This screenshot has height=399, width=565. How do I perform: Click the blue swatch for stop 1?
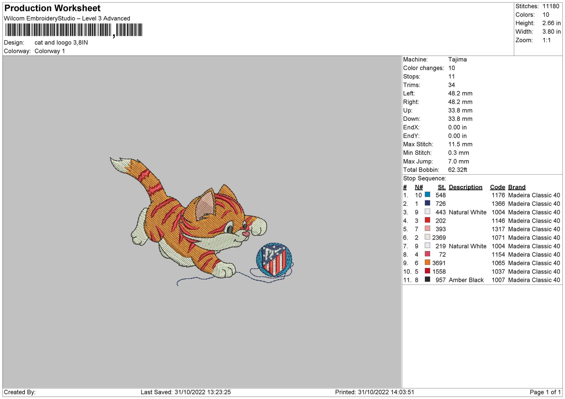(427, 195)
